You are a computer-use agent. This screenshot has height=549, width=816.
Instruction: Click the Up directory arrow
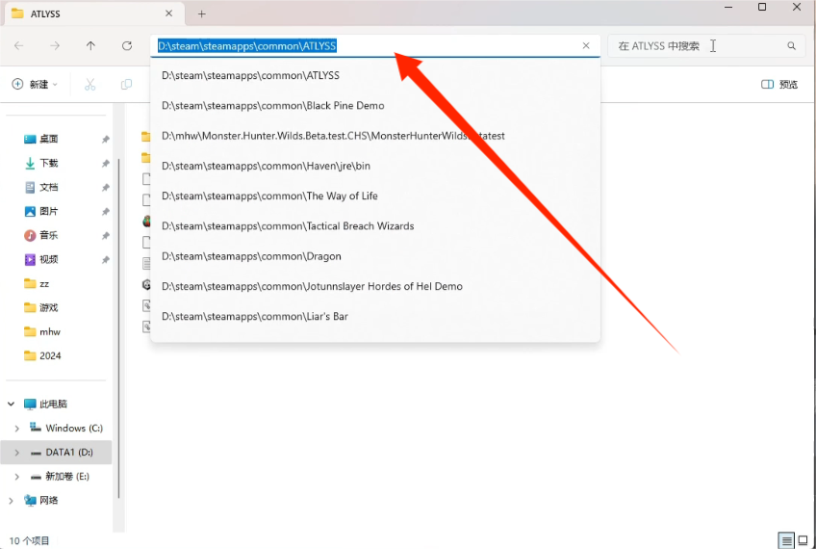click(90, 46)
